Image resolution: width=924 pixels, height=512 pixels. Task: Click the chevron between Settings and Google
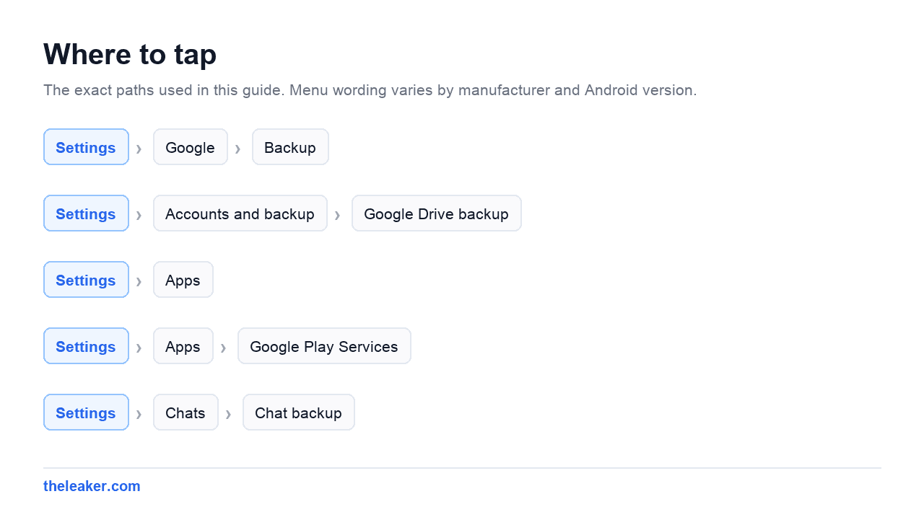point(139,149)
